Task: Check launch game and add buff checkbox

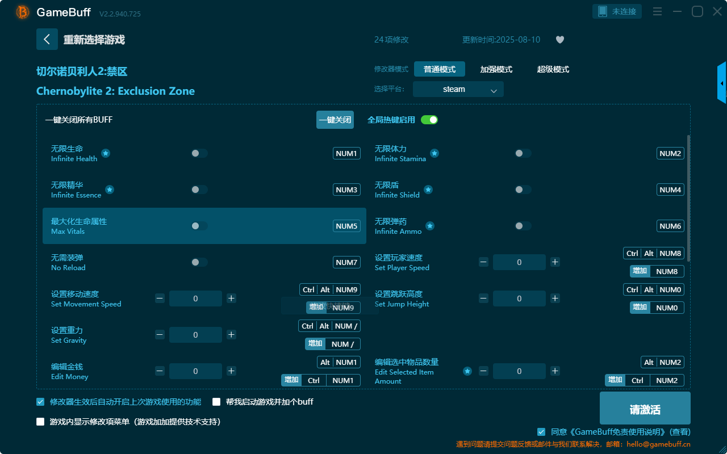Action: pyautogui.click(x=216, y=402)
